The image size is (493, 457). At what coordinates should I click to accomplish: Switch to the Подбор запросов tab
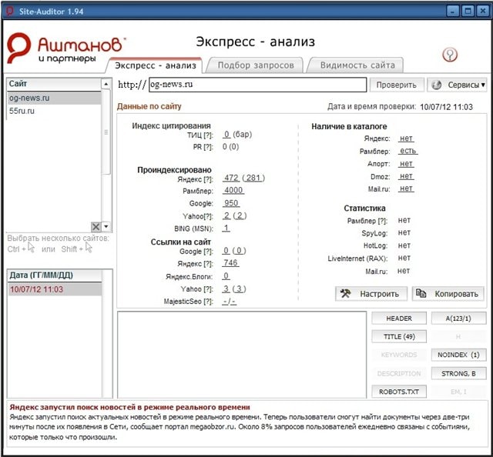click(x=255, y=65)
